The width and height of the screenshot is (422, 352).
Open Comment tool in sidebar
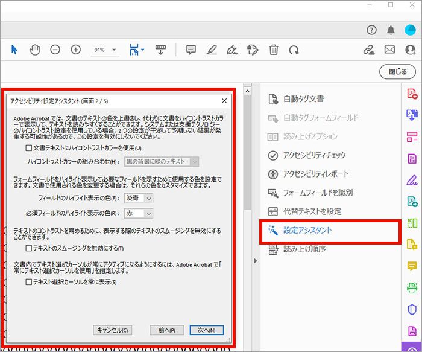click(x=412, y=266)
